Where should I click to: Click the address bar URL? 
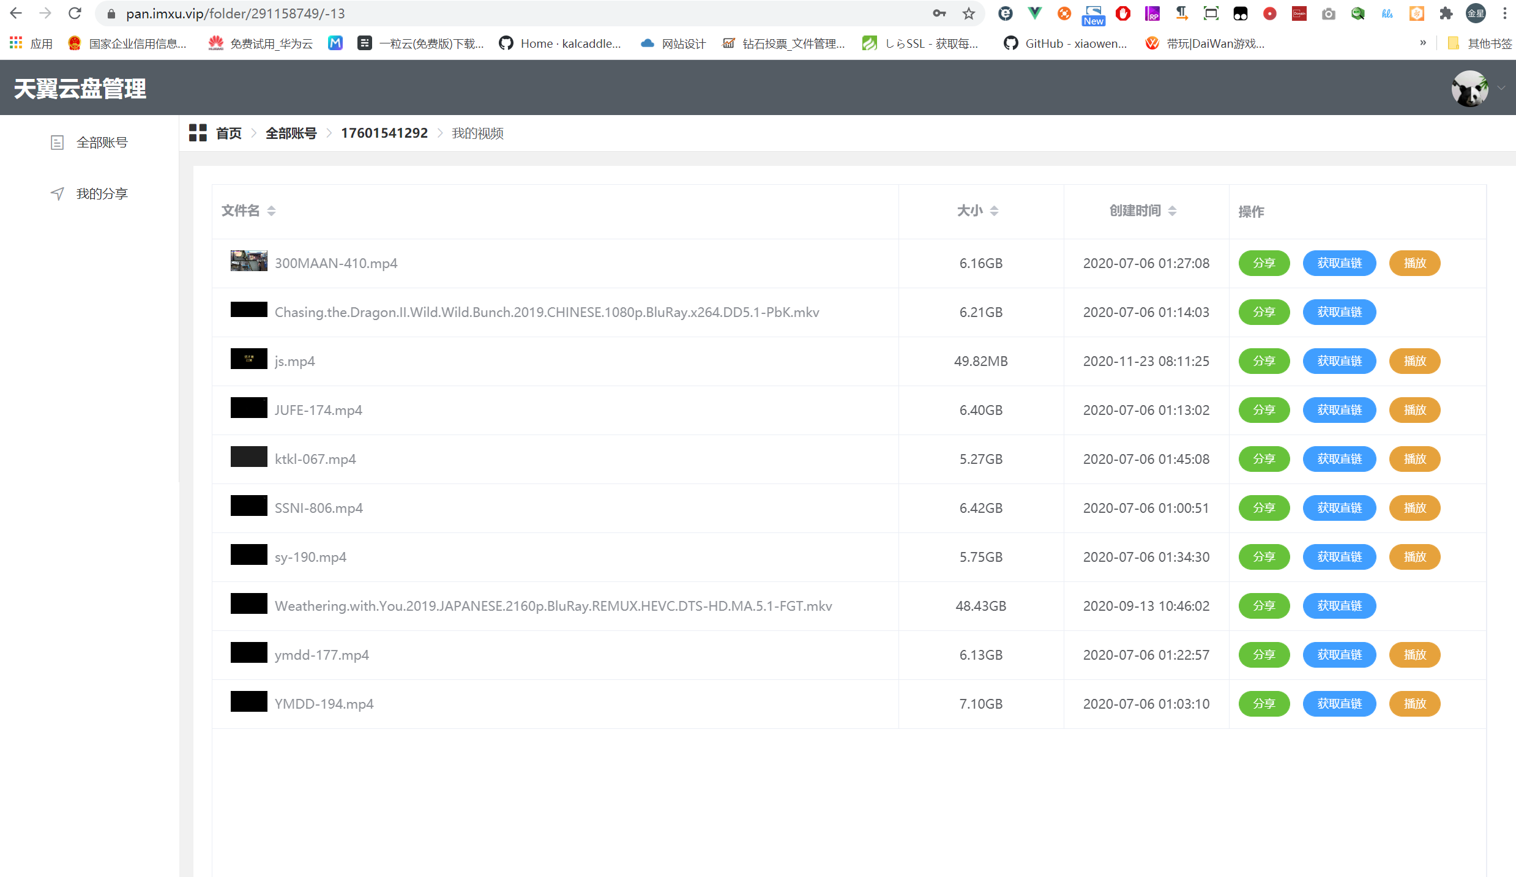(236, 13)
